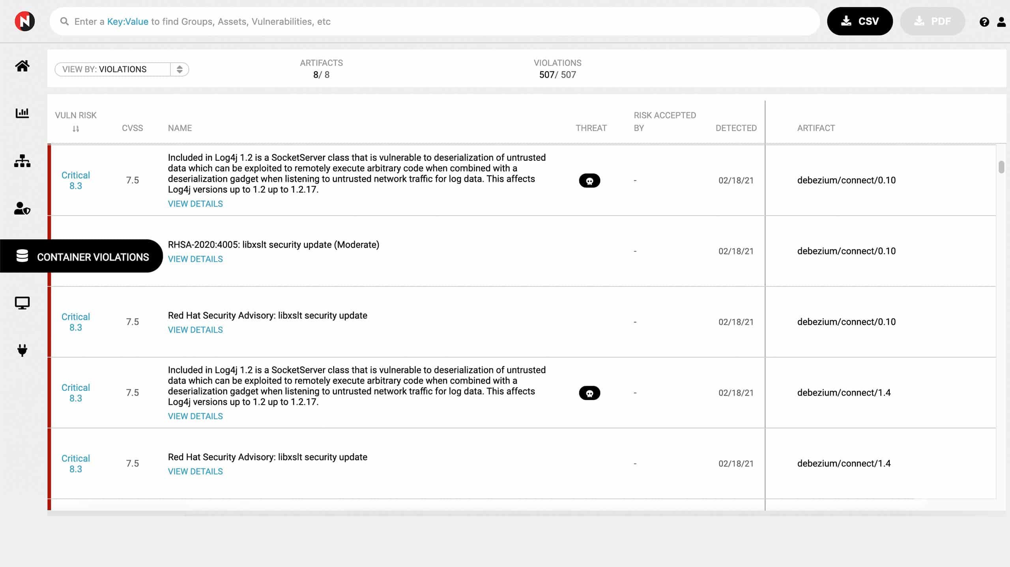Open the bar chart reports sidebar icon

pyautogui.click(x=22, y=113)
